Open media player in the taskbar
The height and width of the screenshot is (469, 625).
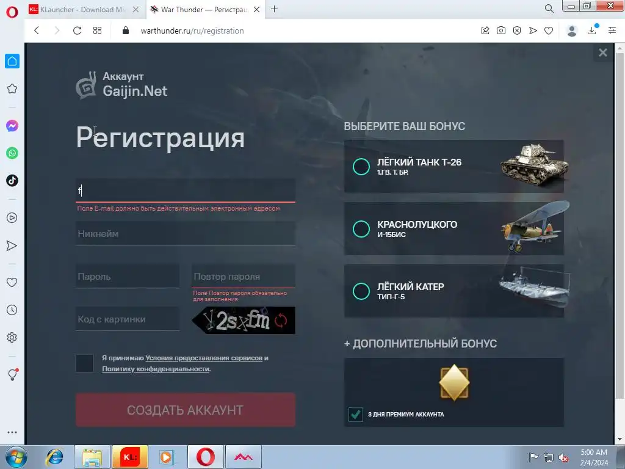tap(167, 457)
